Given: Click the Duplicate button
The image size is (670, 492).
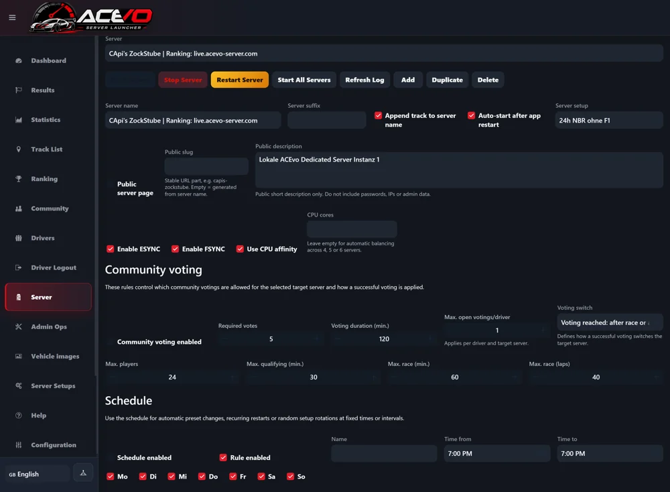Looking at the screenshot, I should pyautogui.click(x=447, y=80).
